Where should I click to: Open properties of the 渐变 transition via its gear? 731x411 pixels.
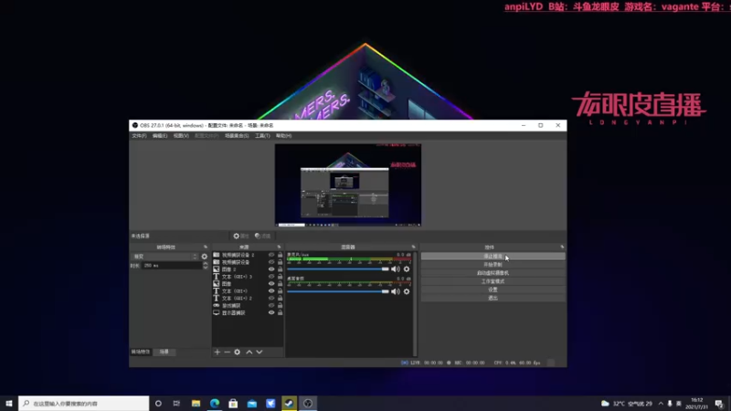(204, 257)
